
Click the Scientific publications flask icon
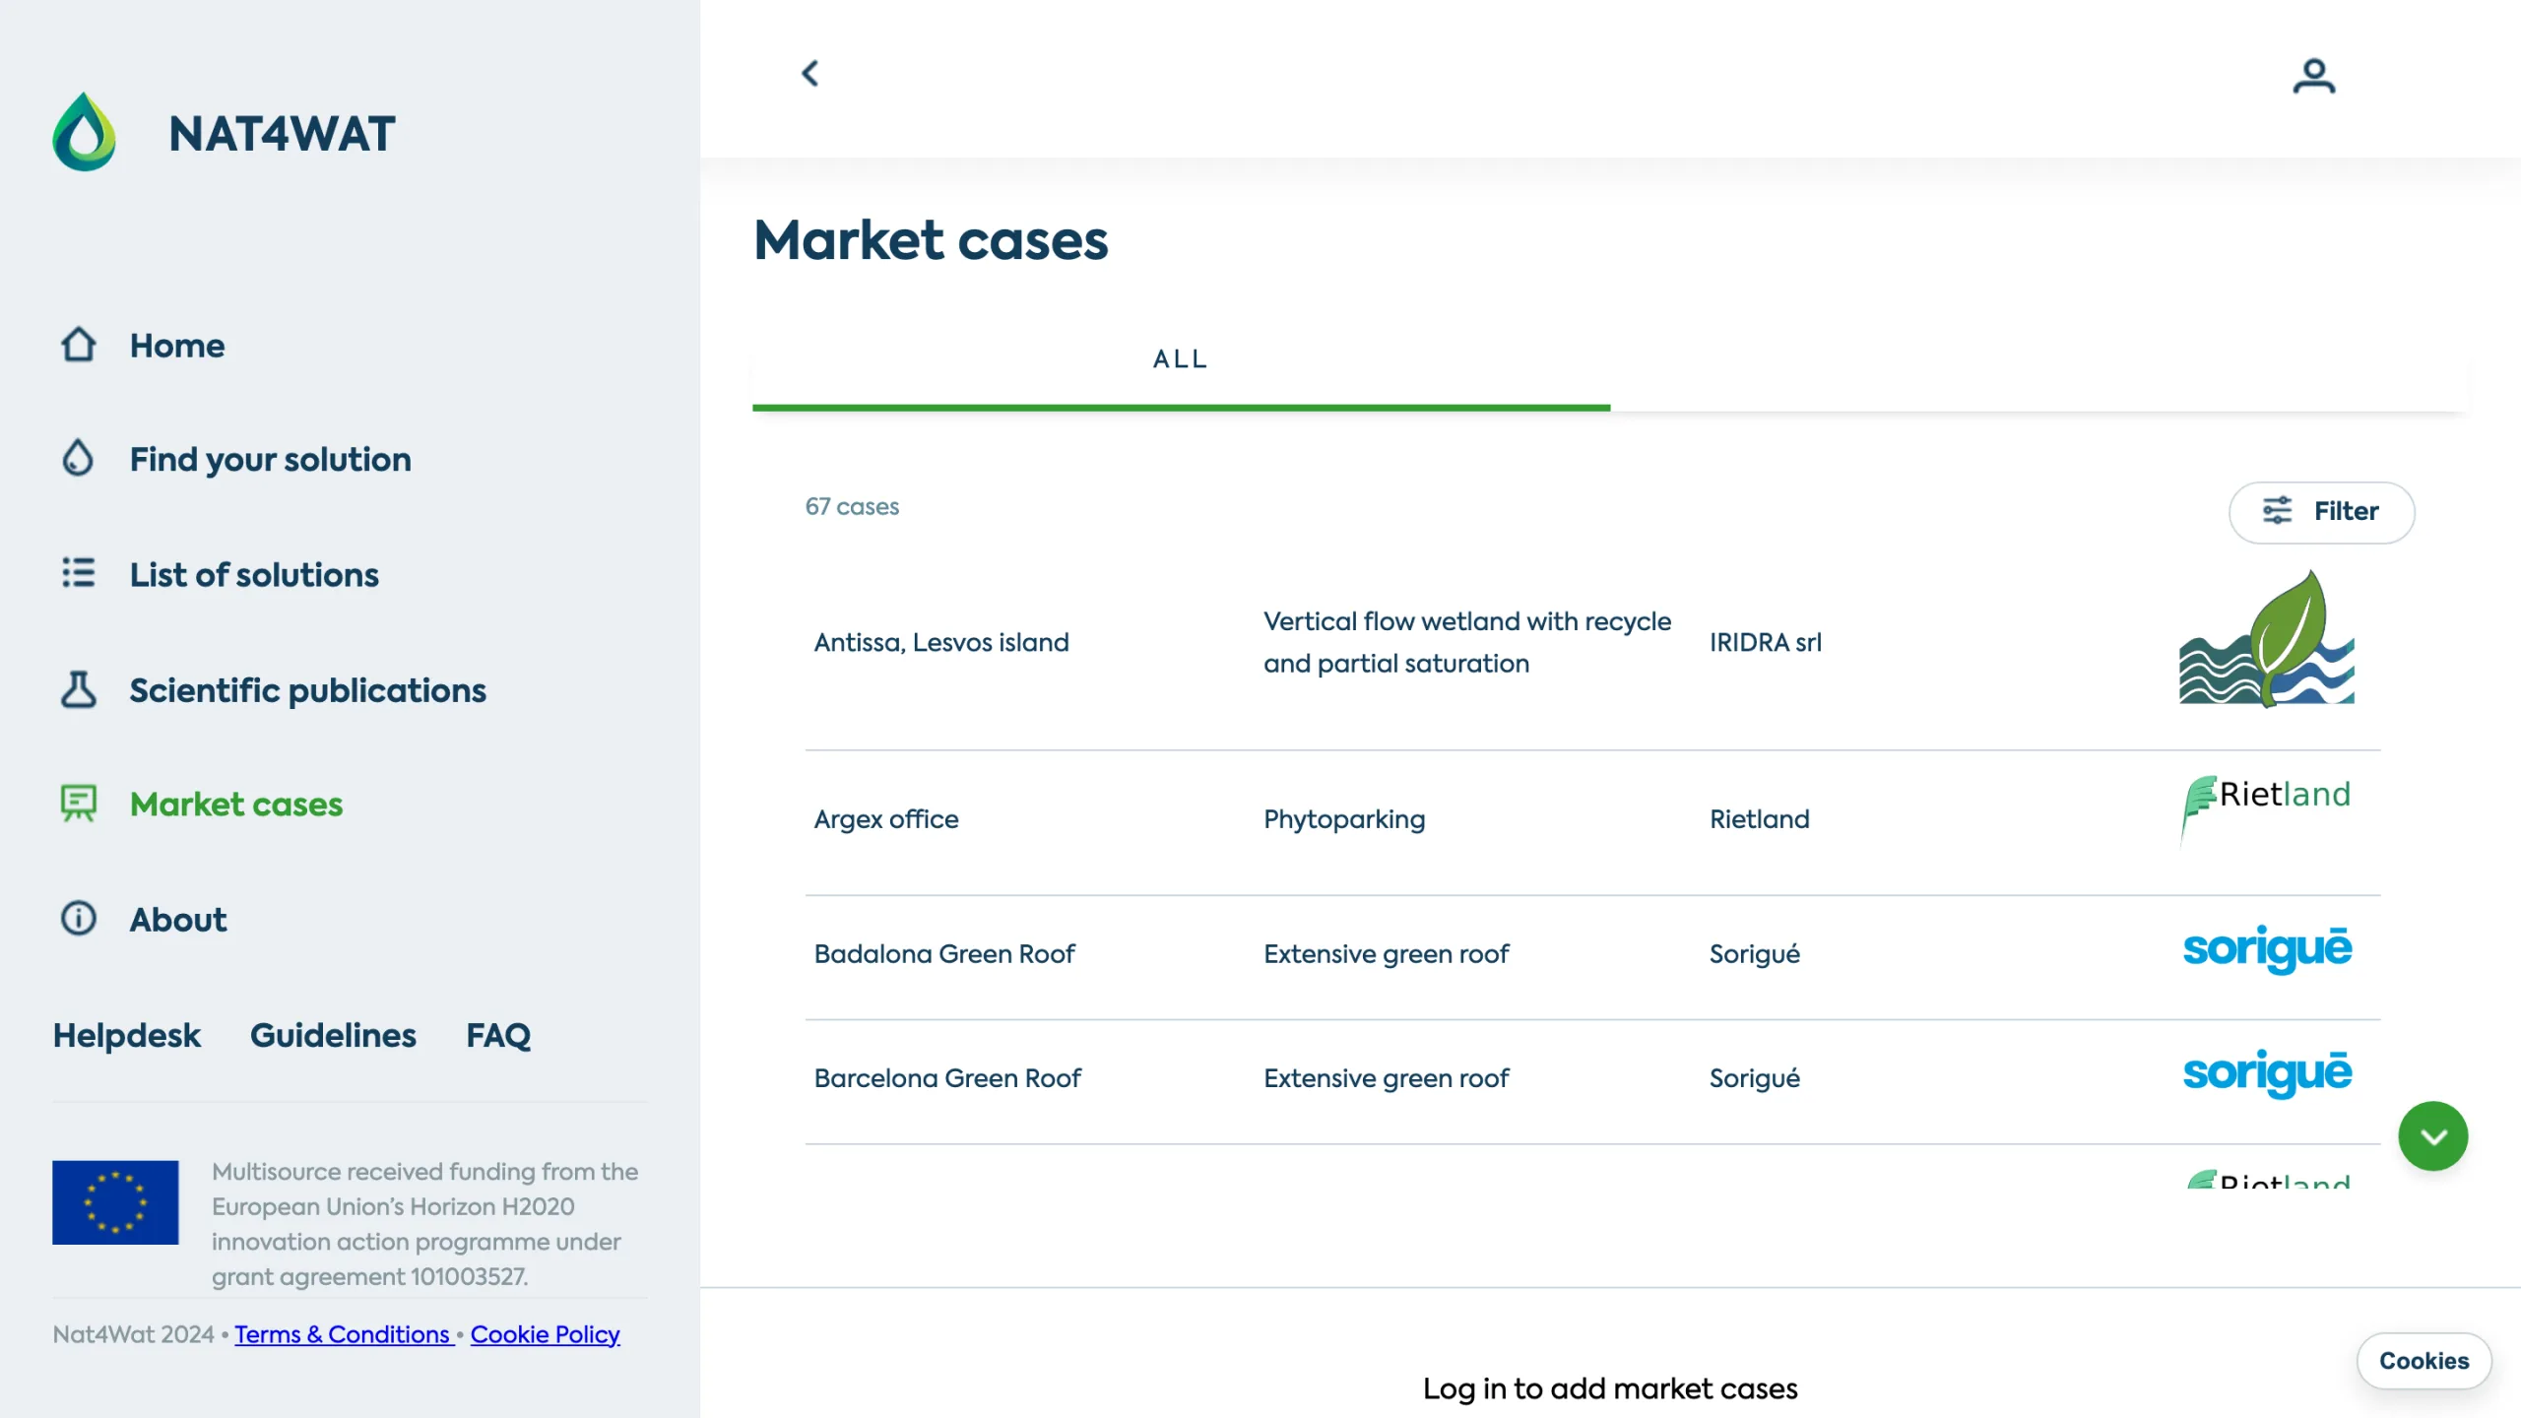pos(78,689)
